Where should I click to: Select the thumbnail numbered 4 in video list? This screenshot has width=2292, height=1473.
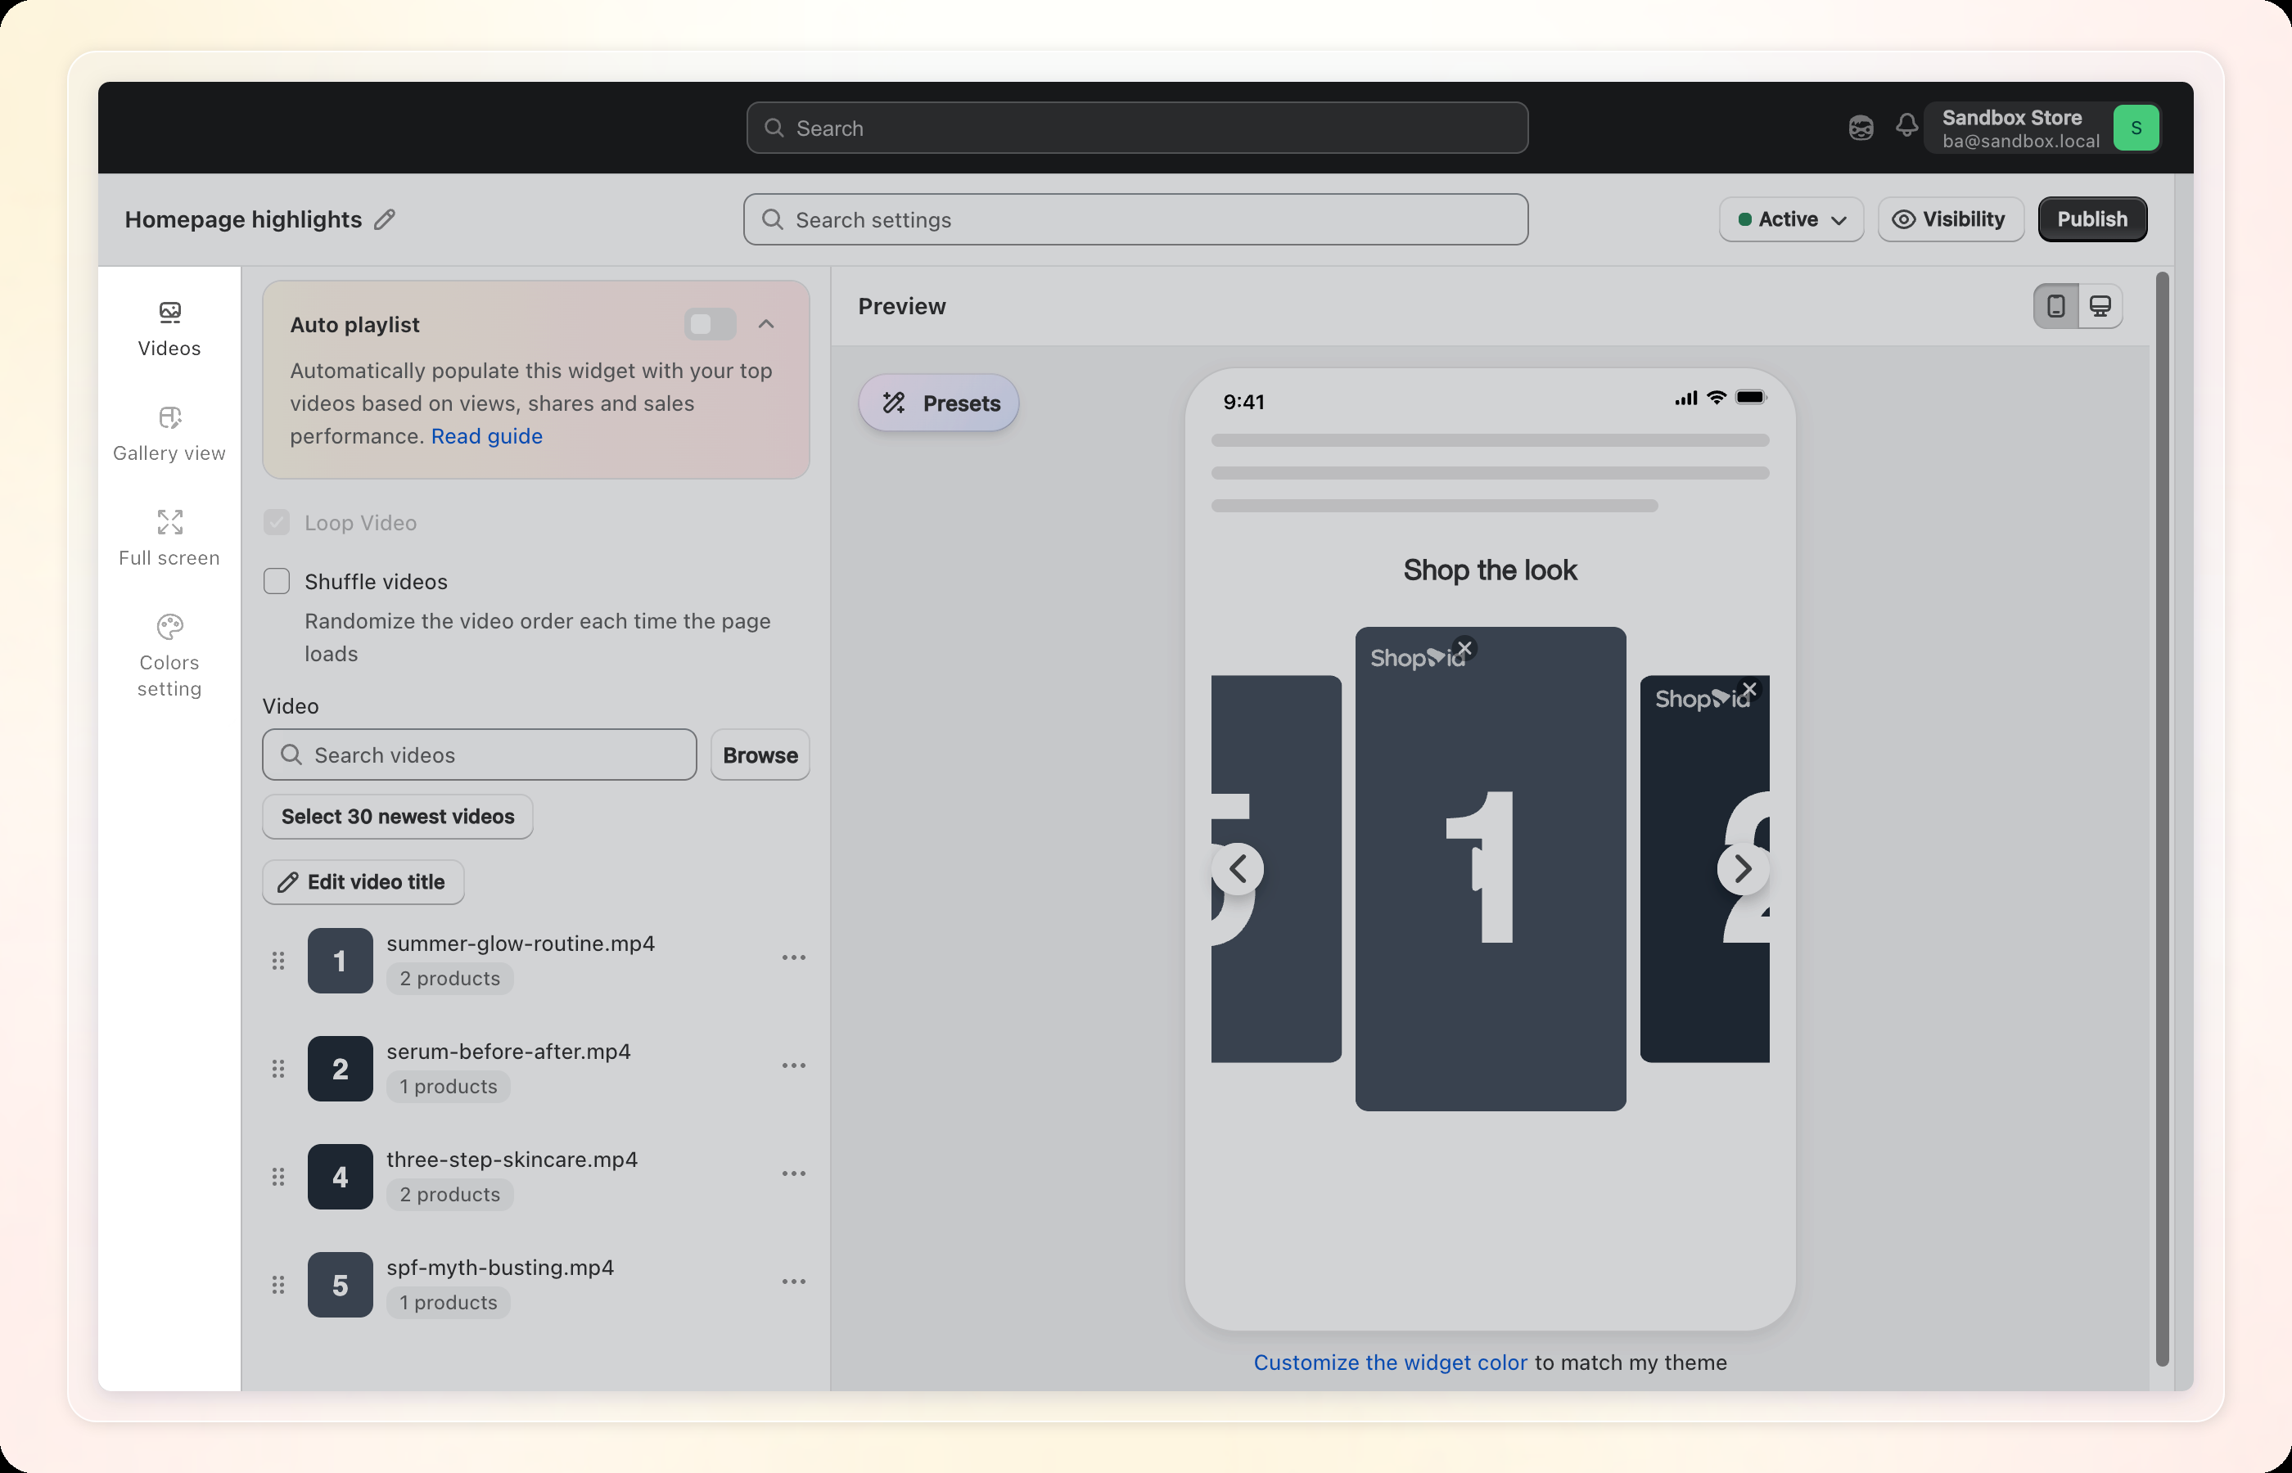point(340,1177)
